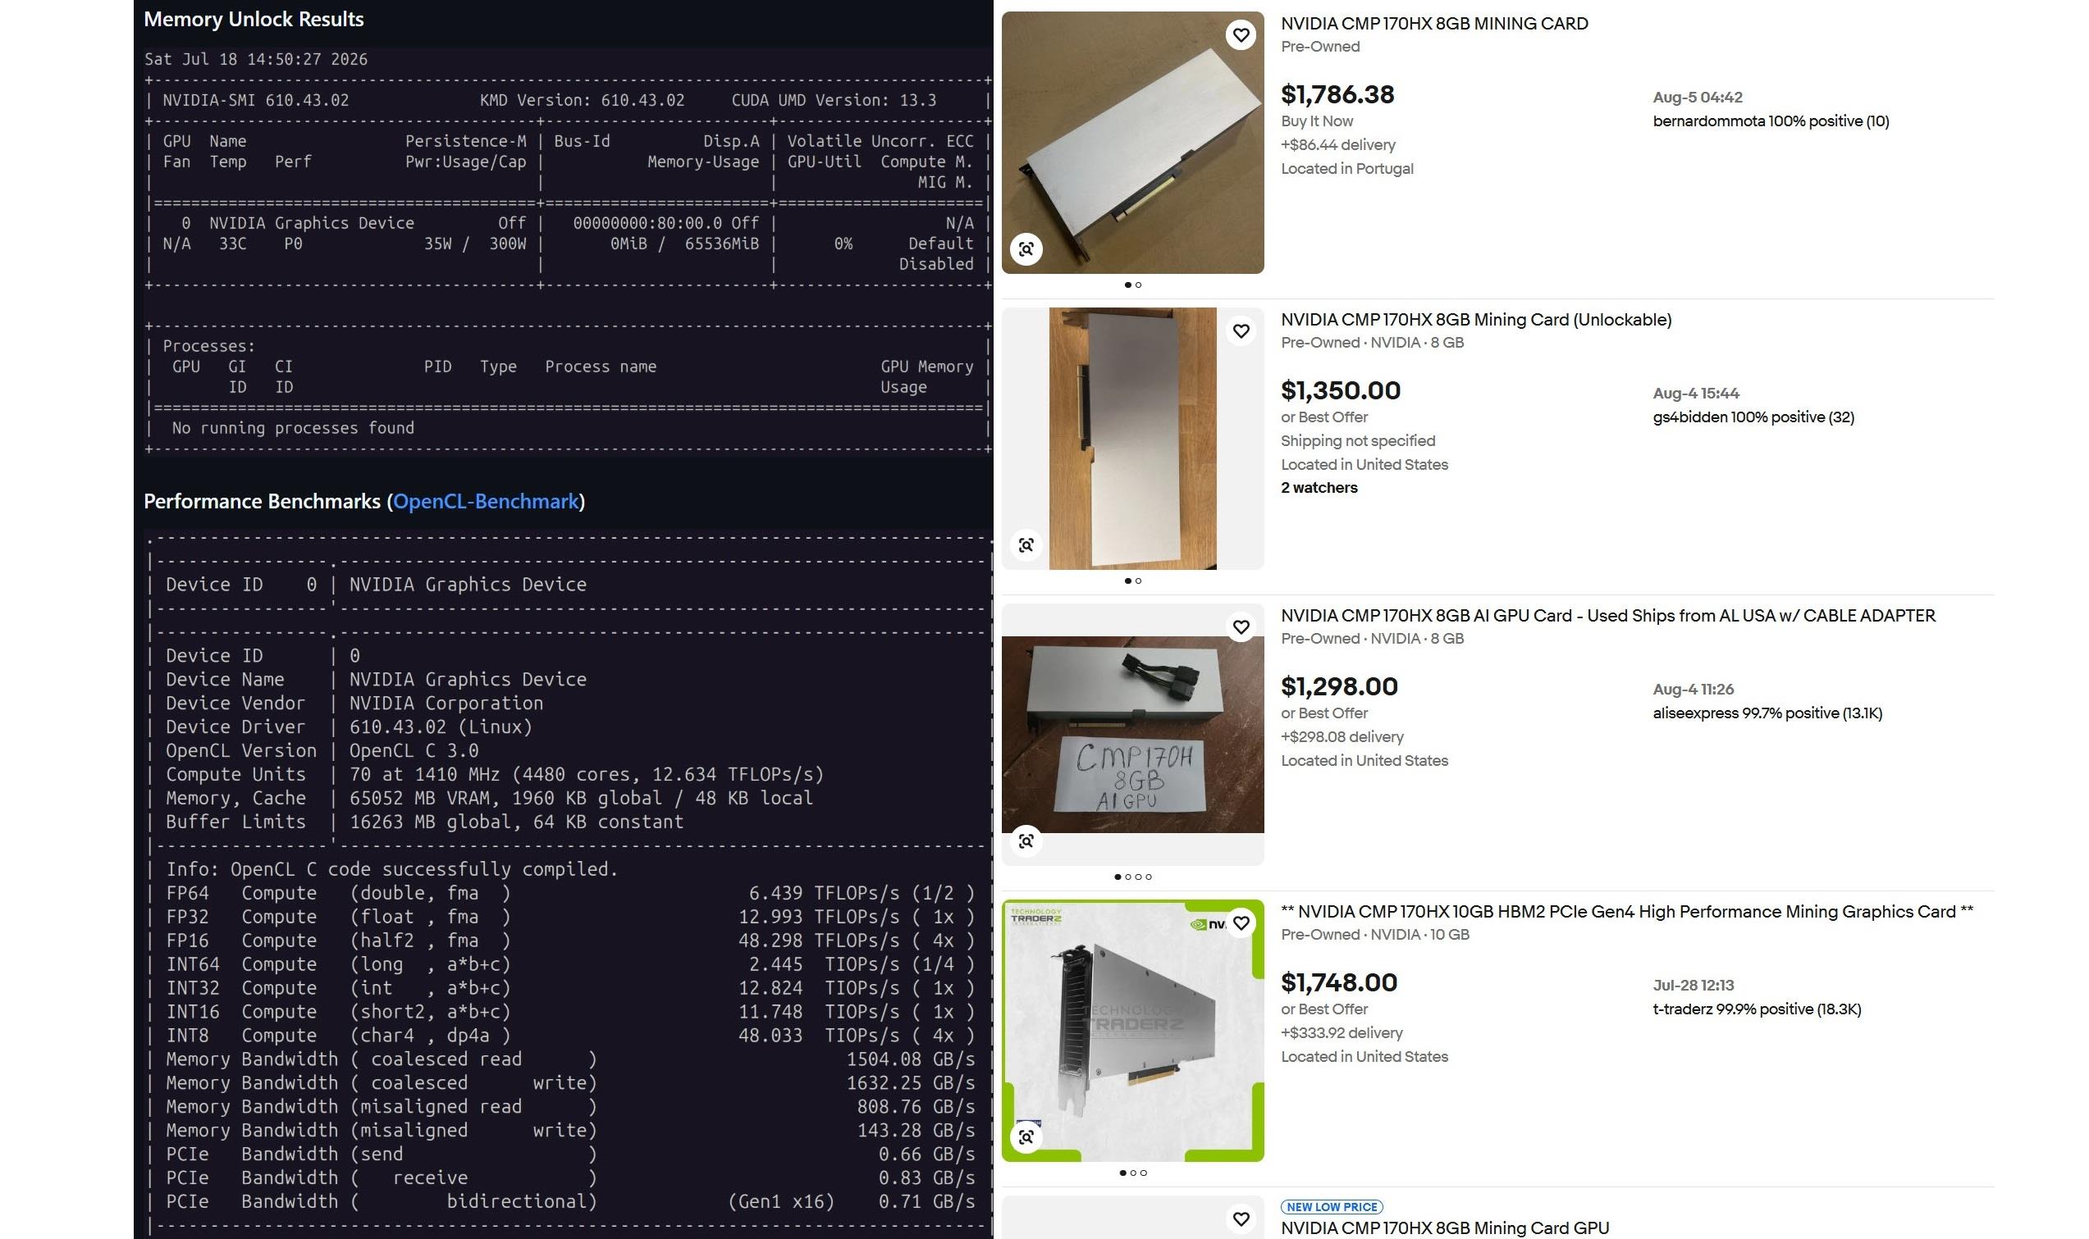Select seller t-traderz 99.9% positive (18.3K)

click(1757, 1009)
